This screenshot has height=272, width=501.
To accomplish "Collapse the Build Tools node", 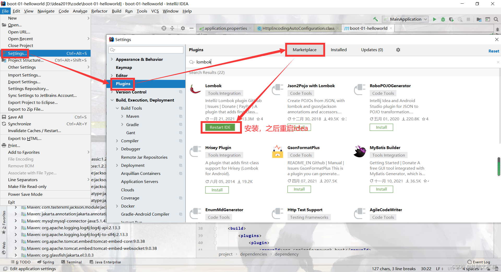I will pyautogui.click(x=117, y=108).
